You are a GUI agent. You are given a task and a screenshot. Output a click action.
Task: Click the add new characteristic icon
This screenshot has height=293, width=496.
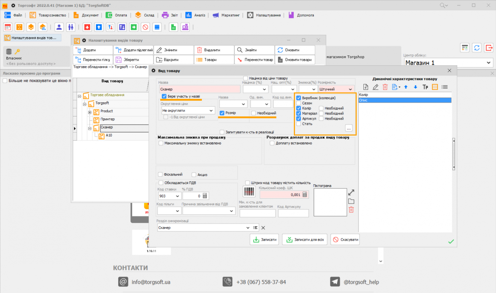[x=366, y=87]
